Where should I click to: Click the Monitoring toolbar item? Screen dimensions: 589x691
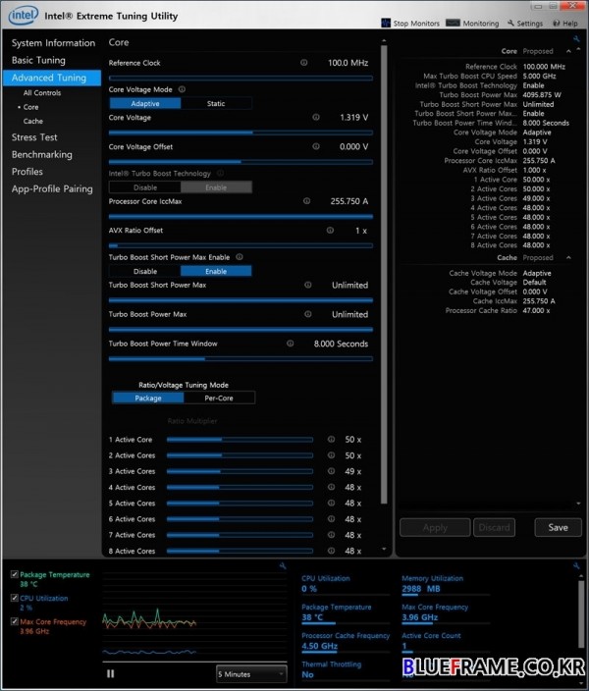point(472,23)
